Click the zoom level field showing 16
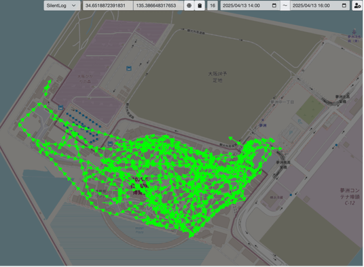Viewport: 364px width, 267px height. [x=213, y=5]
